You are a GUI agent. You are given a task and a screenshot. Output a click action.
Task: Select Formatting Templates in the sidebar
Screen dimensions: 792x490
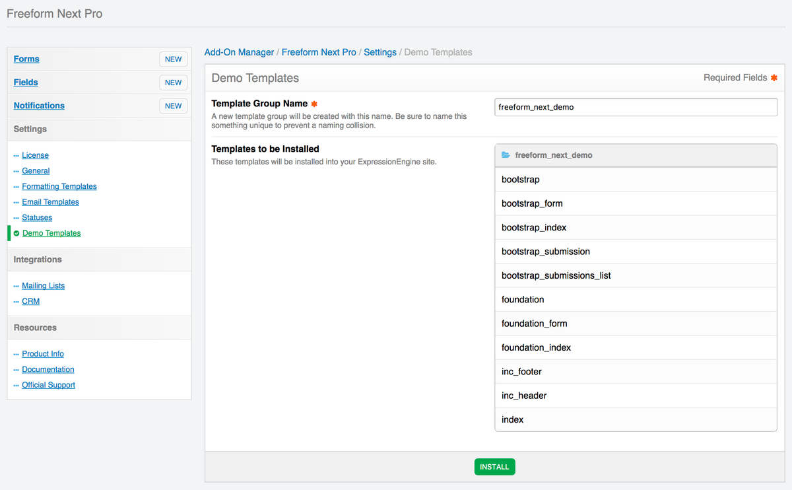(x=59, y=186)
